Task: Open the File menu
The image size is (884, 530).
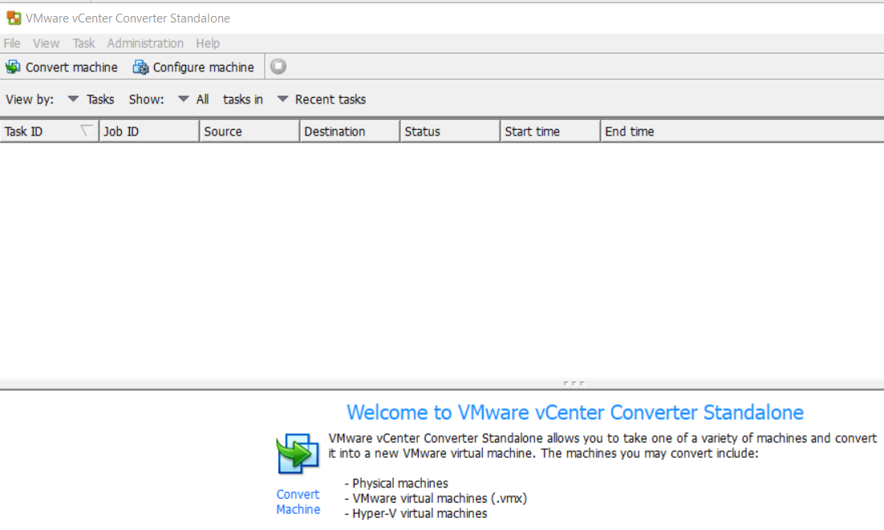Action: 12,43
